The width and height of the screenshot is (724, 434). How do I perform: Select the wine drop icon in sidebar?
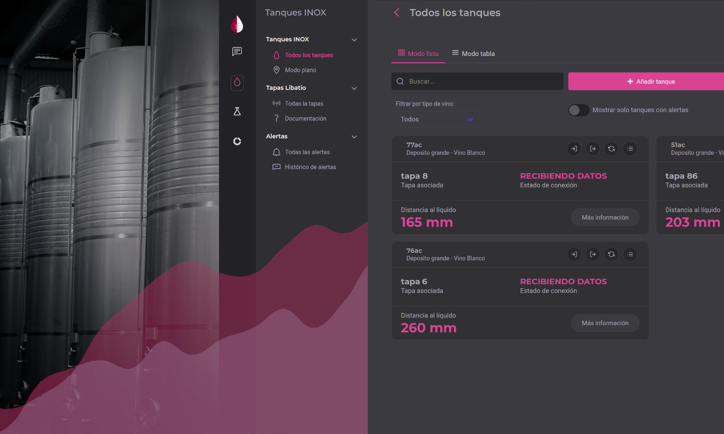click(x=237, y=82)
